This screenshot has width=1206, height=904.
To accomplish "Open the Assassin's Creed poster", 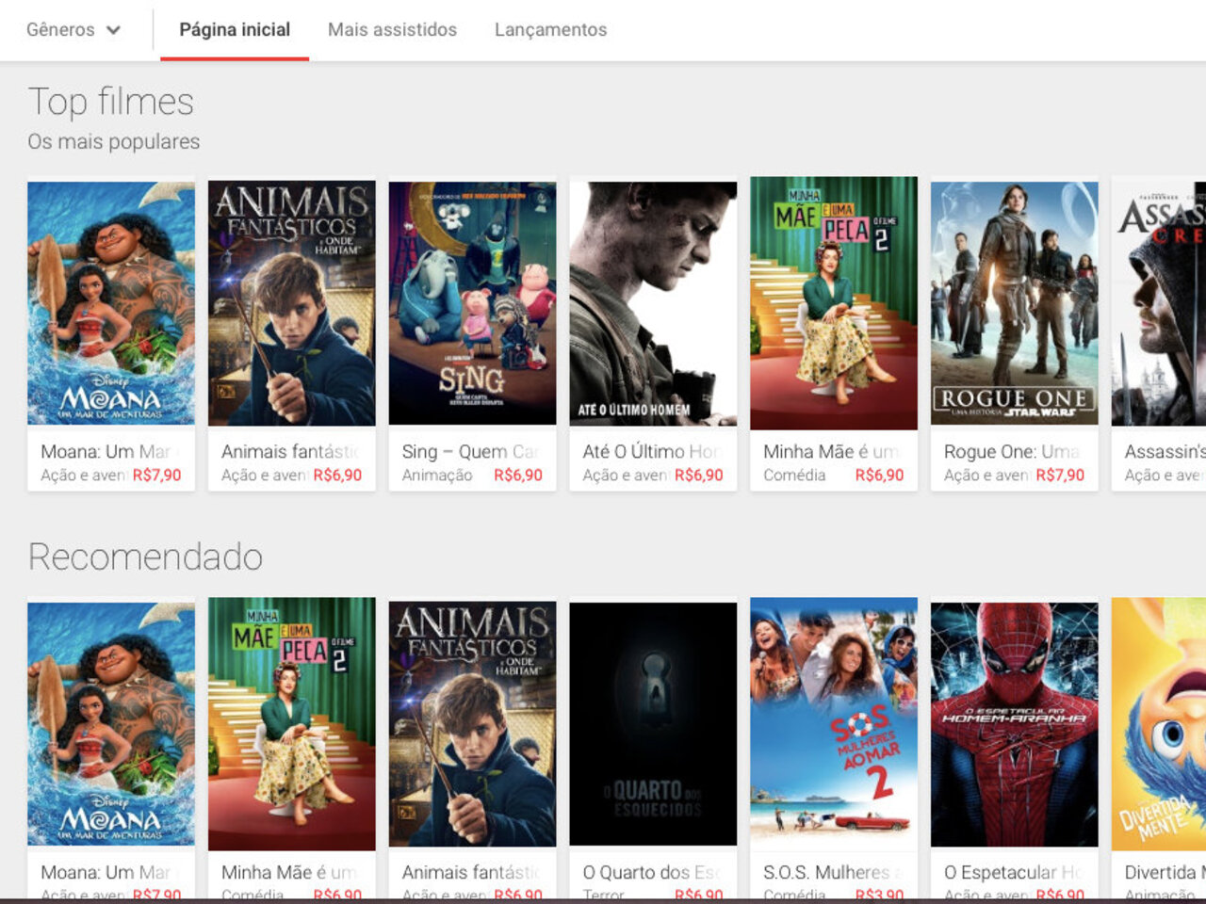I will [x=1159, y=303].
